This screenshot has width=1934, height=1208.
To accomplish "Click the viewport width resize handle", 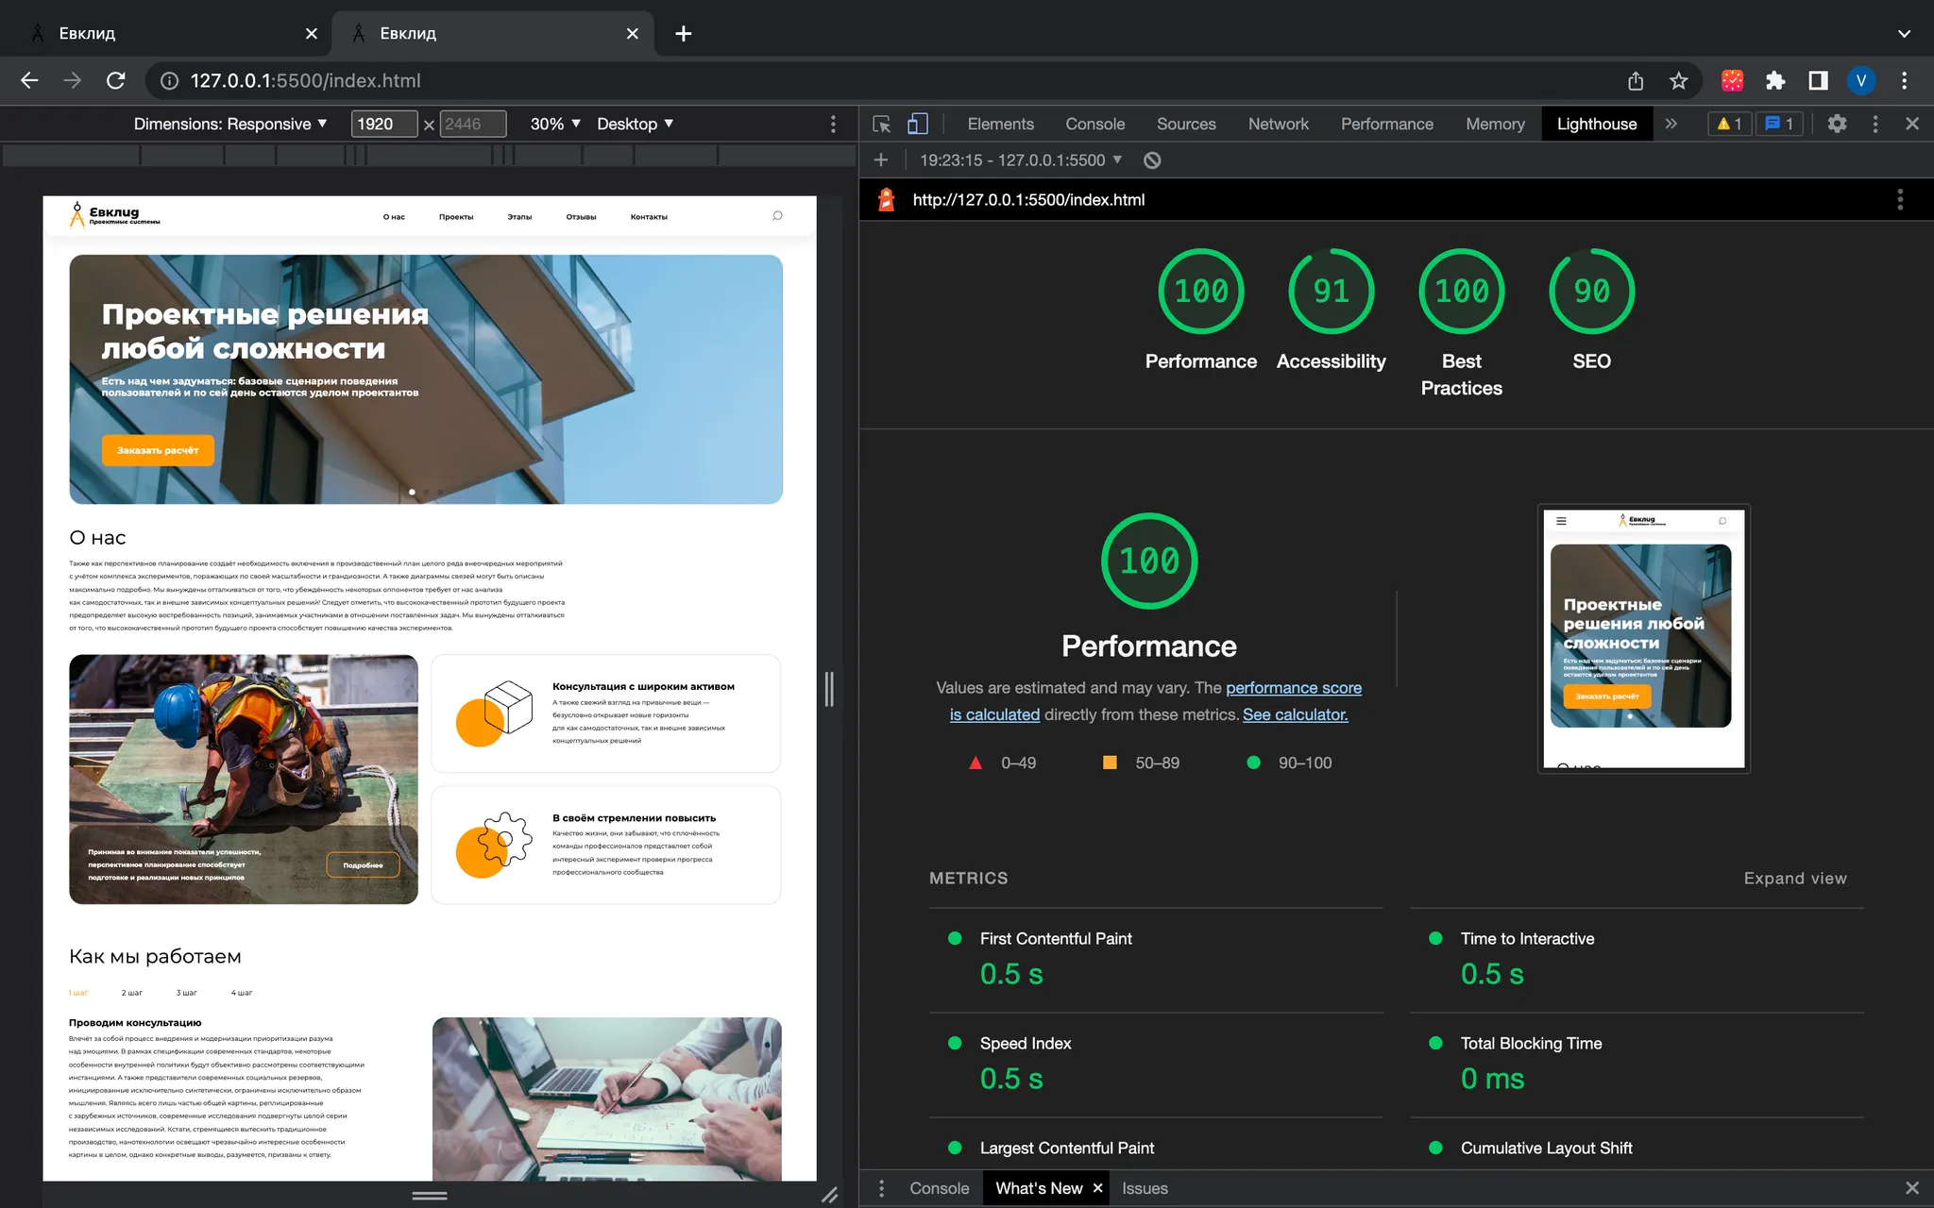I will coord(829,689).
